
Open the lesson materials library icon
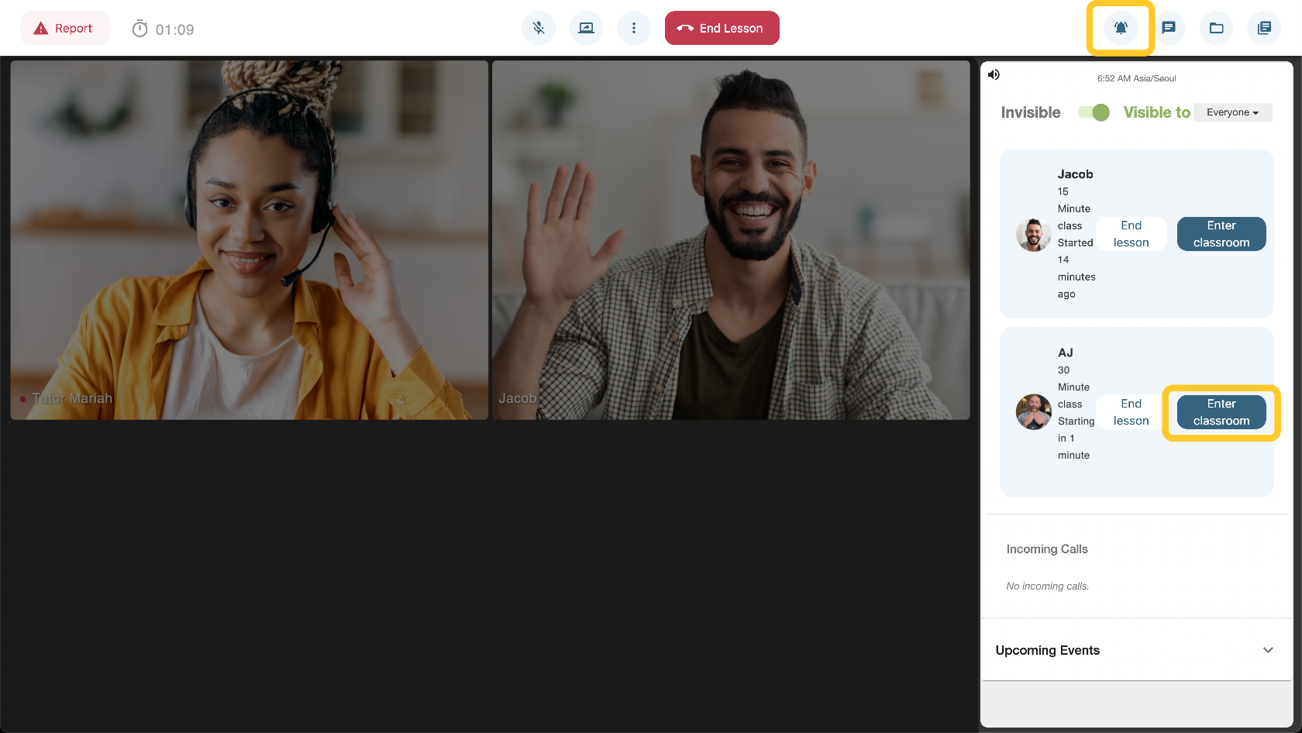[x=1264, y=28]
